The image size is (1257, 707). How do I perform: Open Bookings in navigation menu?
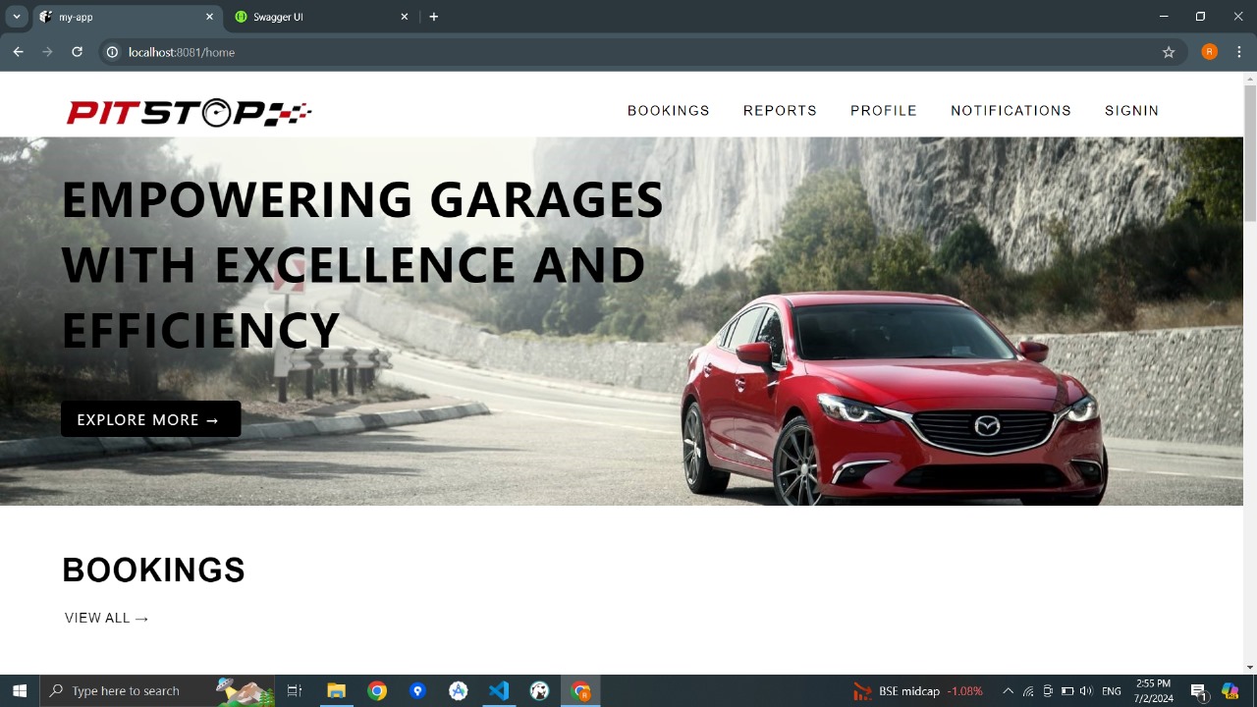(x=668, y=111)
